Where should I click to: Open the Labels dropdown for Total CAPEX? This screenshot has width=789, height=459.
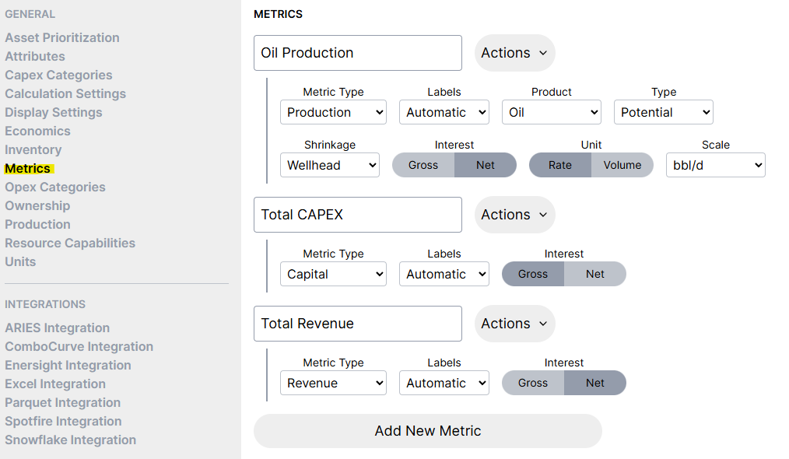point(444,274)
